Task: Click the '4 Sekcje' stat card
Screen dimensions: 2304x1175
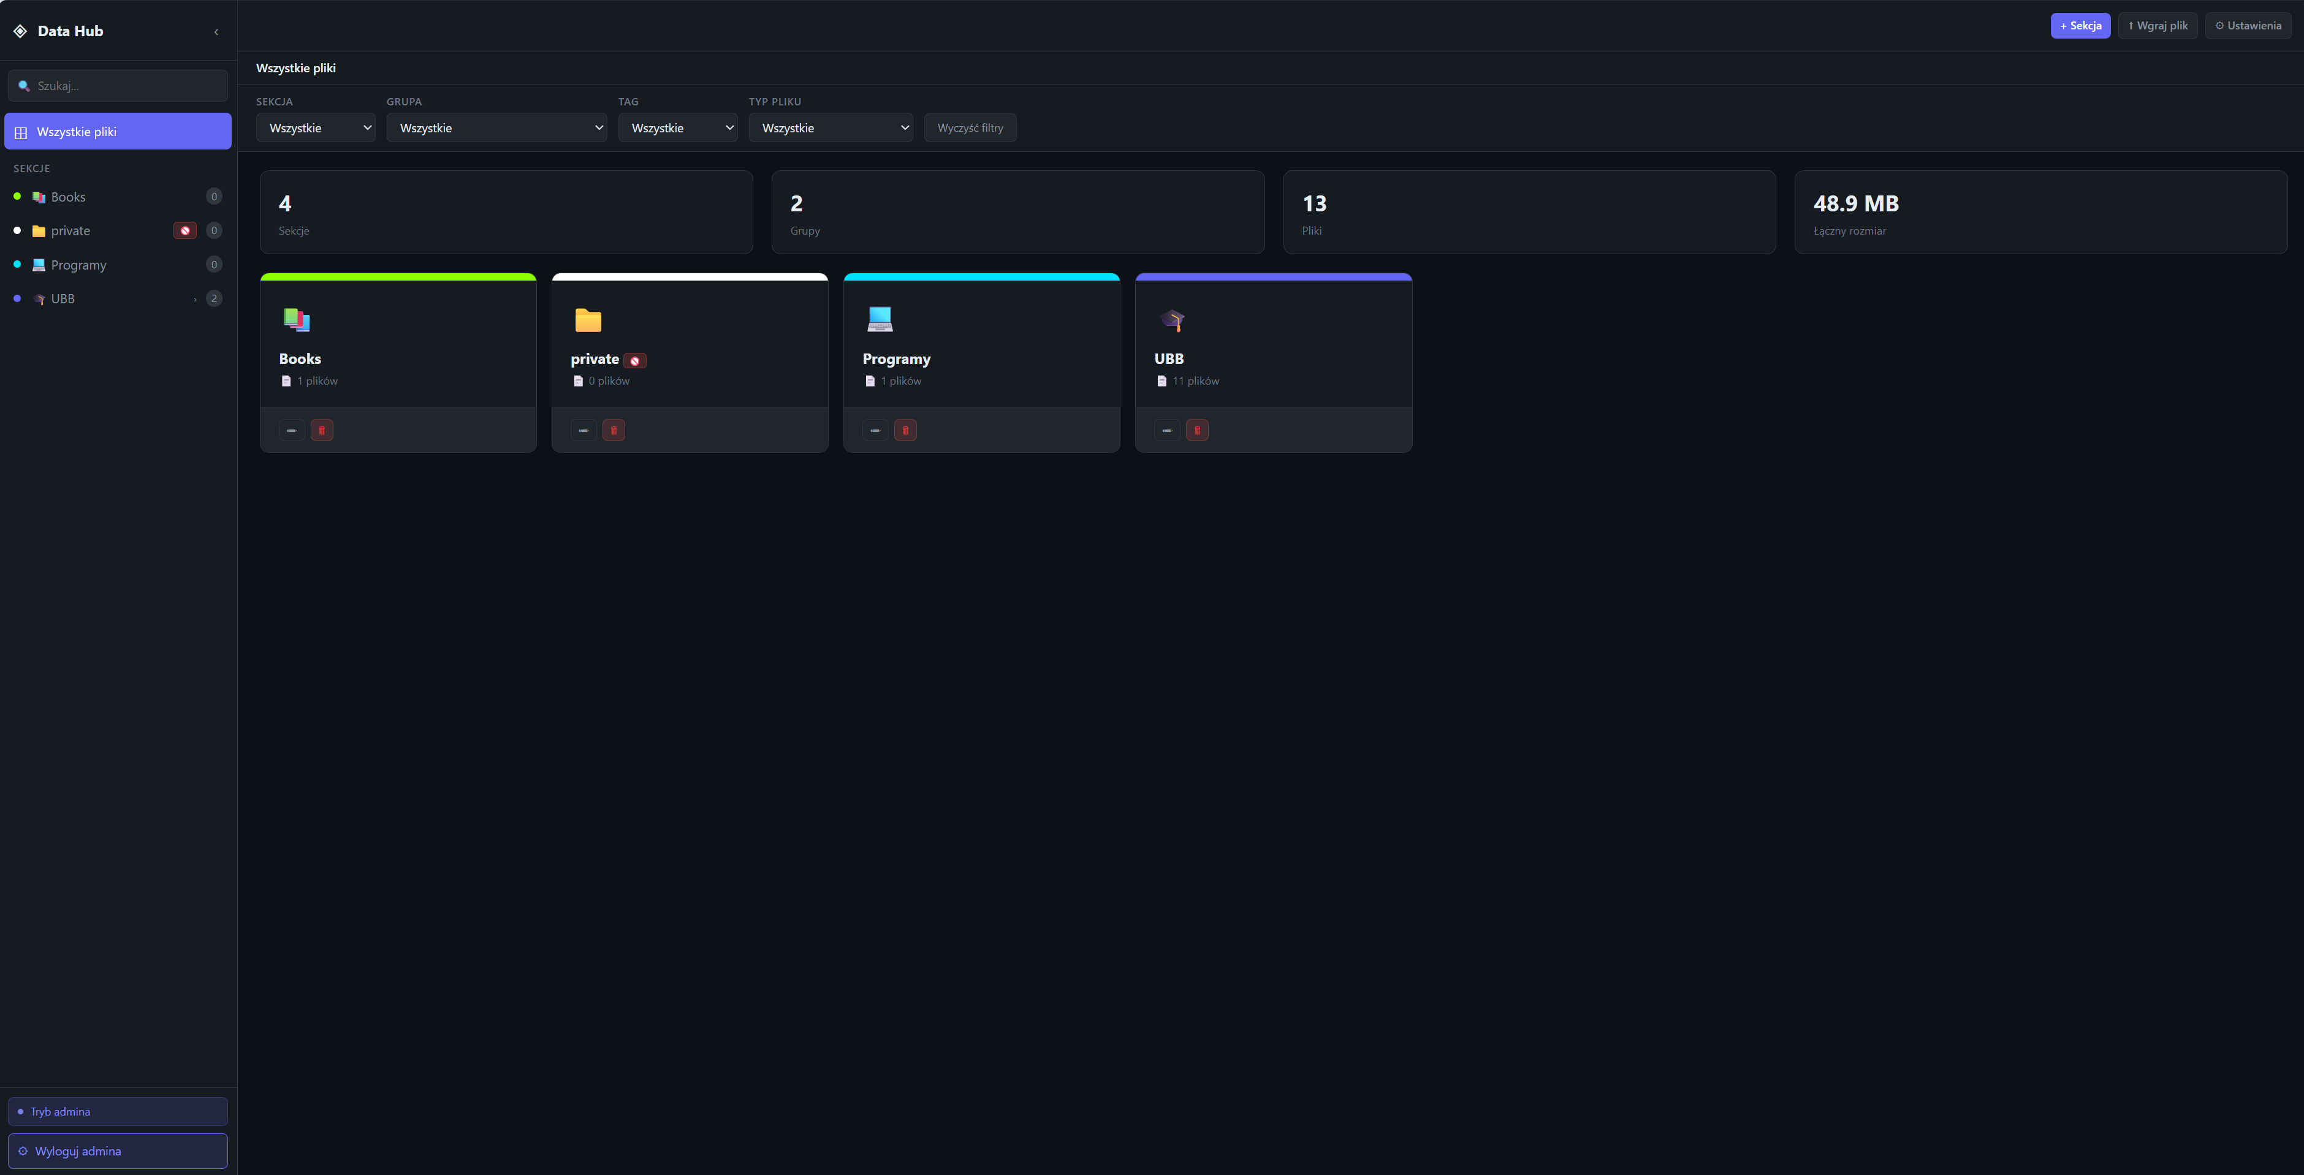Action: [506, 213]
